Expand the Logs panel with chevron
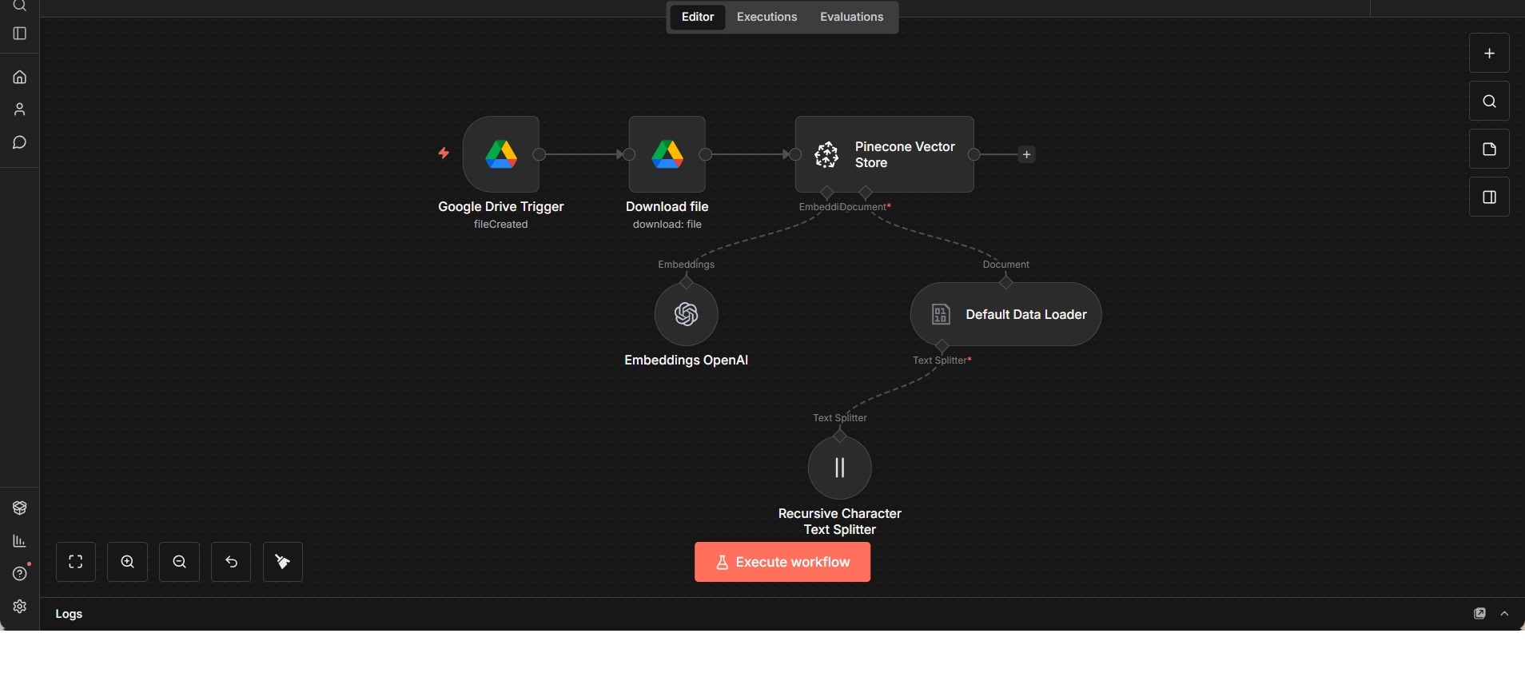This screenshot has width=1525, height=673. pos(1505,614)
